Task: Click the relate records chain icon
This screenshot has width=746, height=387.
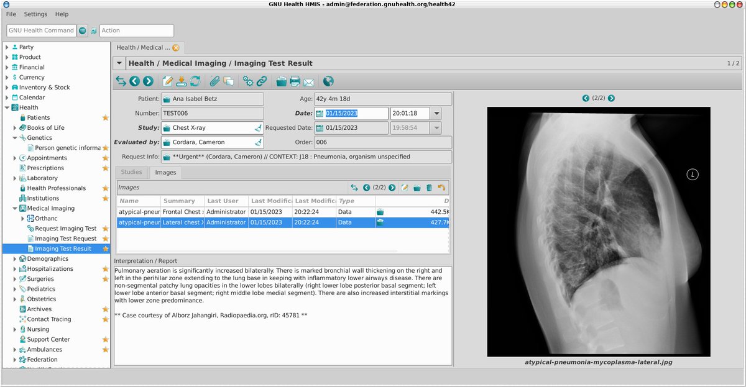Action: pyautogui.click(x=263, y=81)
